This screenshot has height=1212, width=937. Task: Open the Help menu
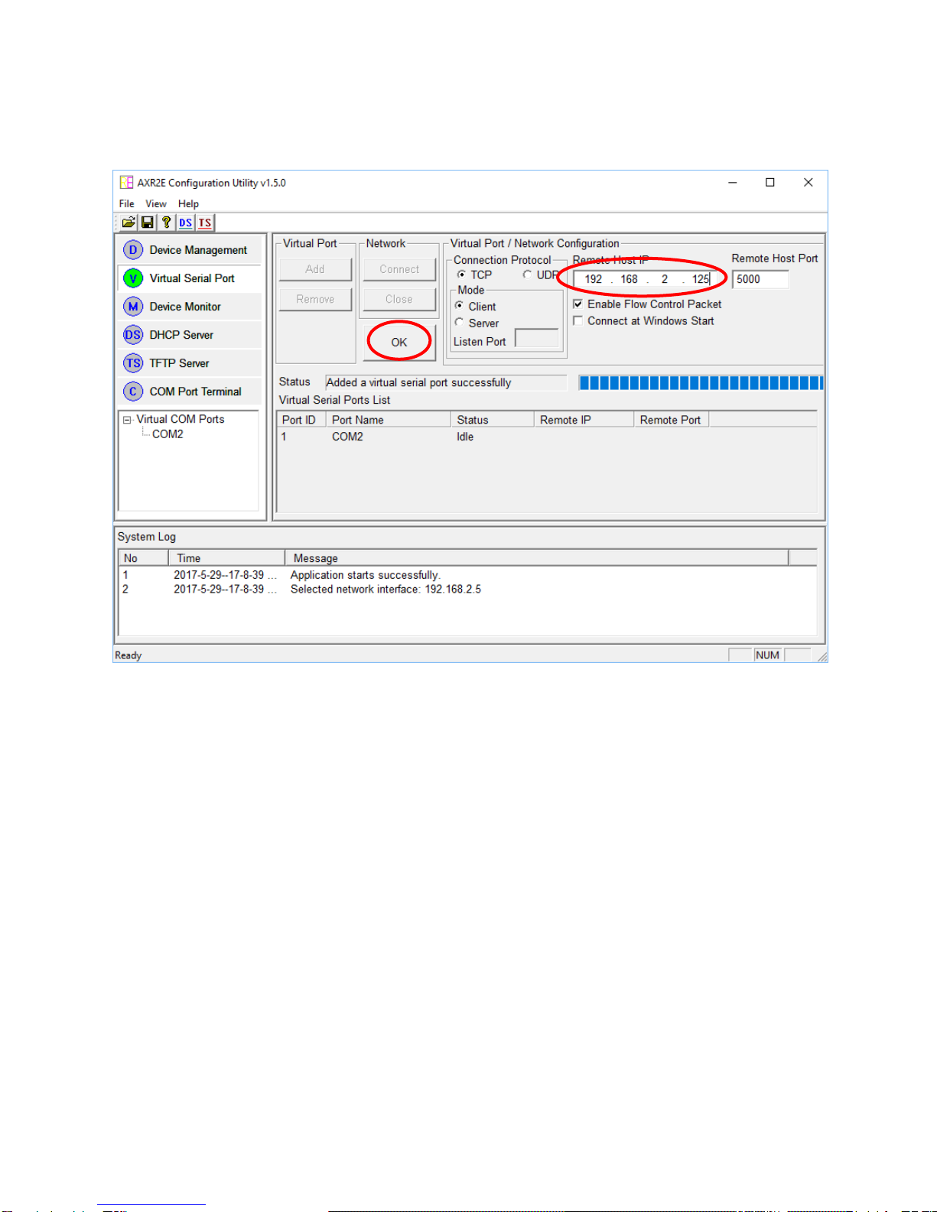click(188, 203)
